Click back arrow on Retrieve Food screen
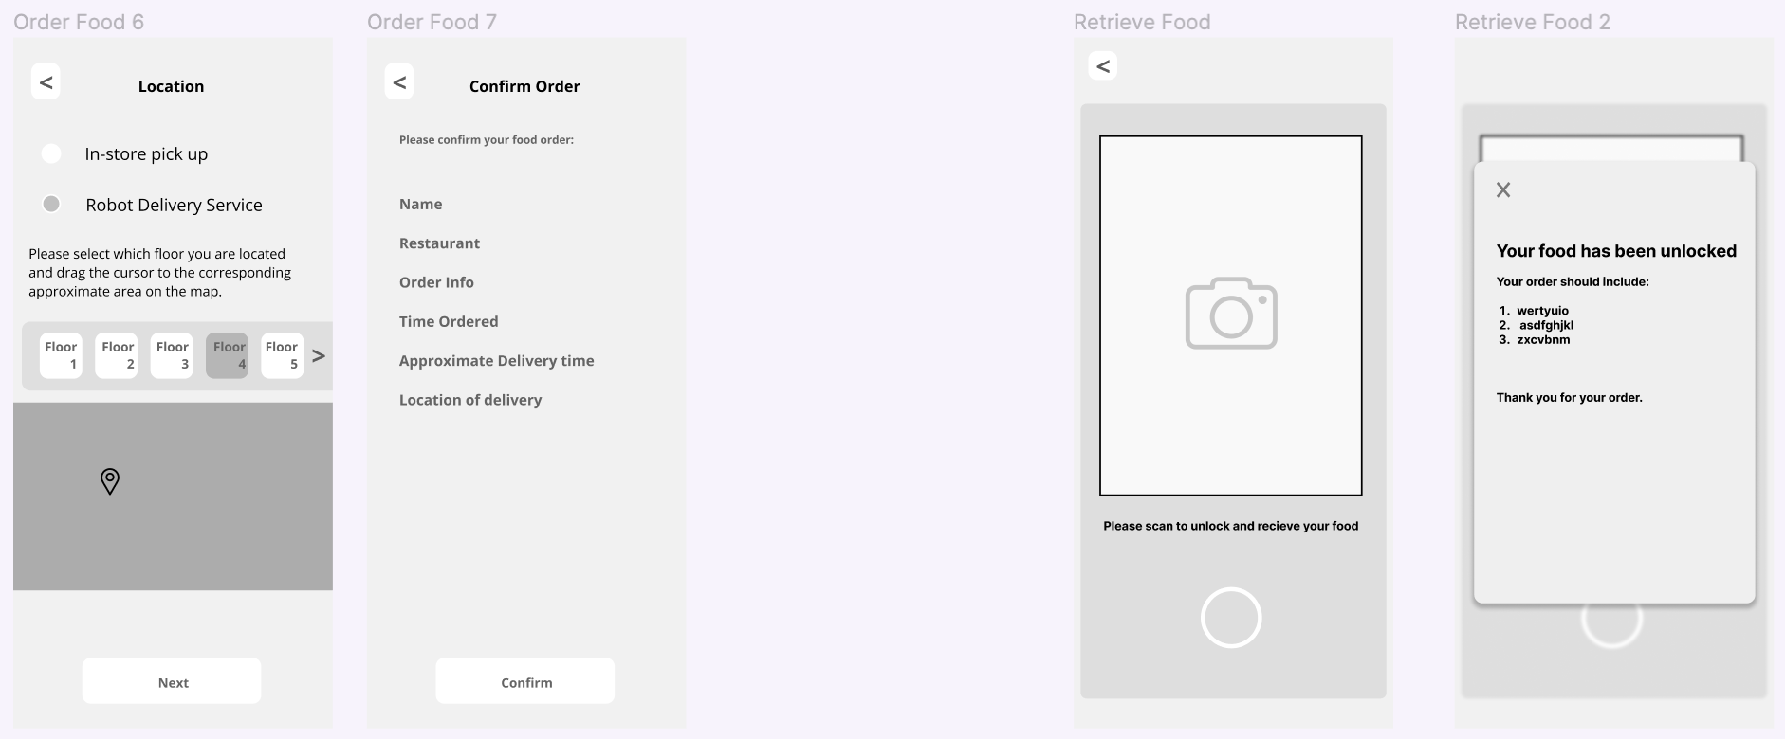This screenshot has width=1785, height=739. 1102,66
